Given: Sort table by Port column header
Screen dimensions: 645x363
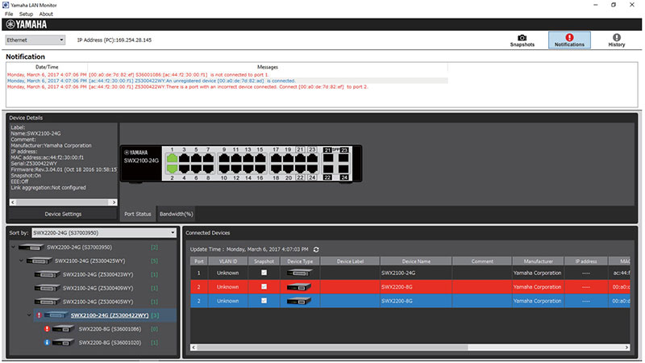Looking at the screenshot, I should click(199, 261).
